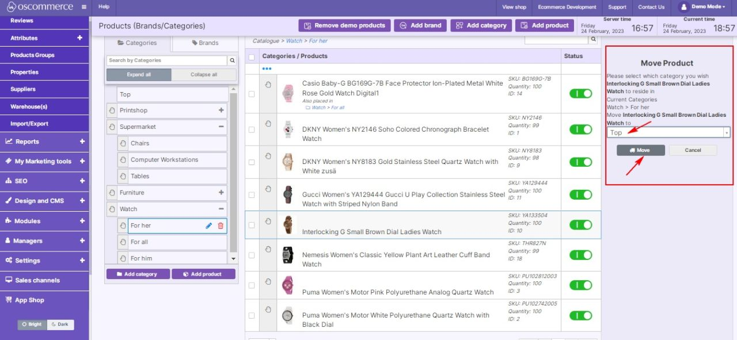The height and width of the screenshot is (340, 737).
Task: Click the drag handle of Printshop category
Action: pos(112,110)
